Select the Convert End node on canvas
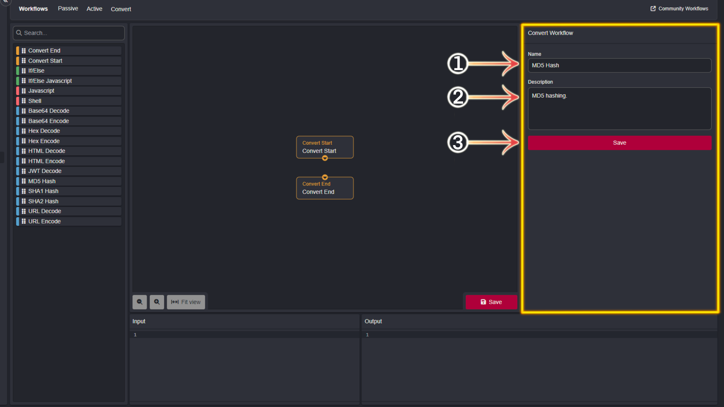This screenshot has height=407, width=724. click(x=325, y=188)
